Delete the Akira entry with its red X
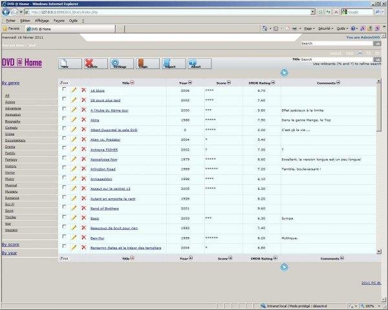 84,119
